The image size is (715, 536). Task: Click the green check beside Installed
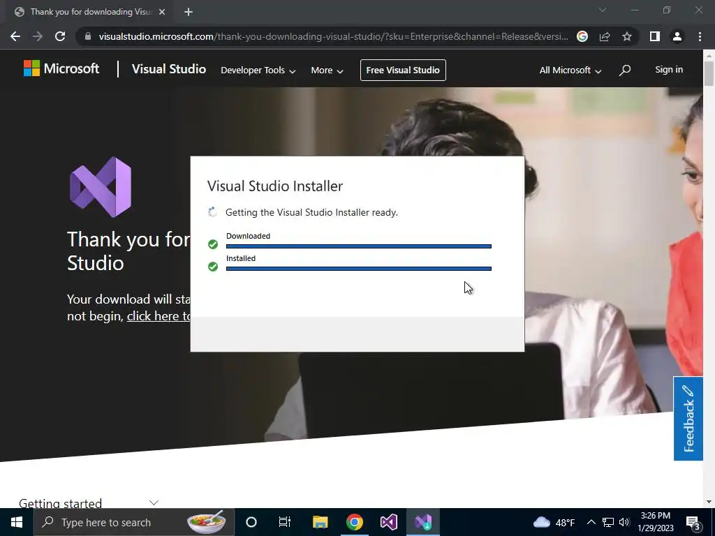click(213, 267)
